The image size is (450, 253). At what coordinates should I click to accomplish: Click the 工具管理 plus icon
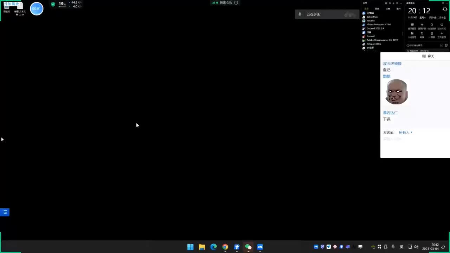(x=442, y=34)
